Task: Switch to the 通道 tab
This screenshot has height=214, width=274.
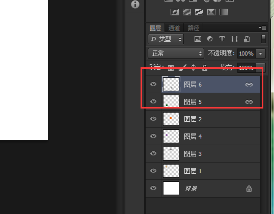Action: click(x=174, y=28)
